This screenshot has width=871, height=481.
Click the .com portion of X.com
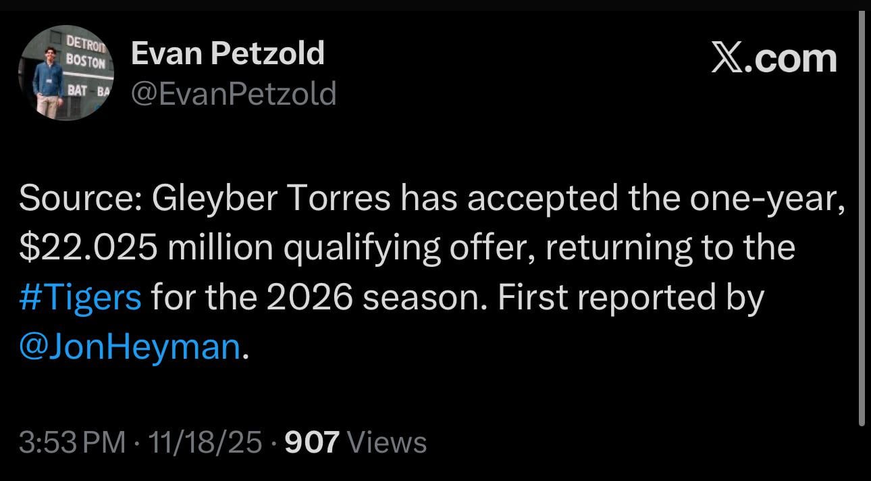[793, 59]
